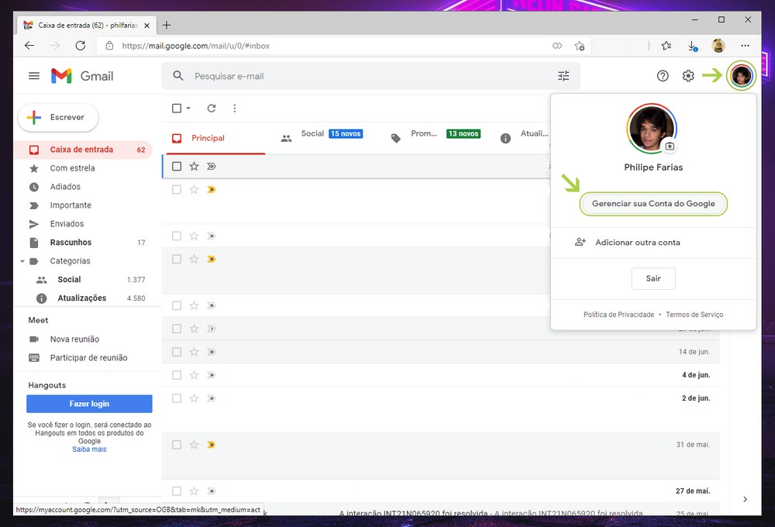775x527 pixels.
Task: Click Participar de reunião
Action: (88, 357)
